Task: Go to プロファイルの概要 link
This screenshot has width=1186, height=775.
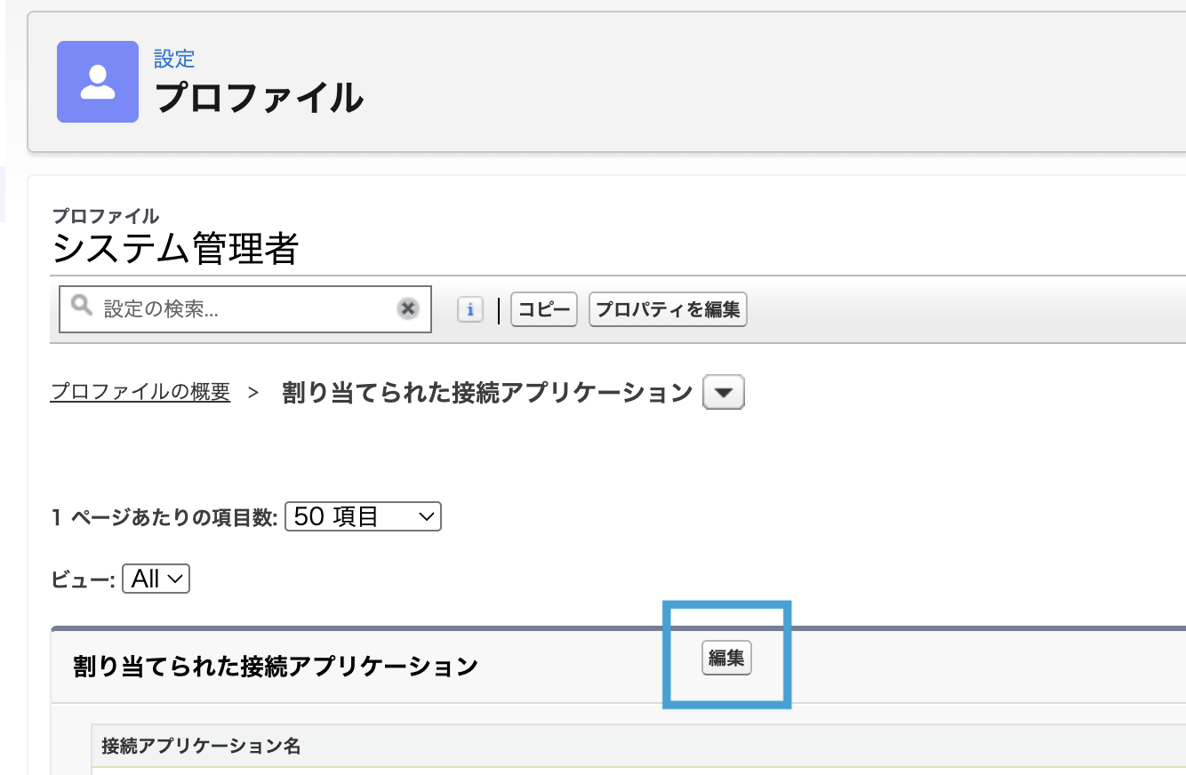Action: click(x=140, y=392)
